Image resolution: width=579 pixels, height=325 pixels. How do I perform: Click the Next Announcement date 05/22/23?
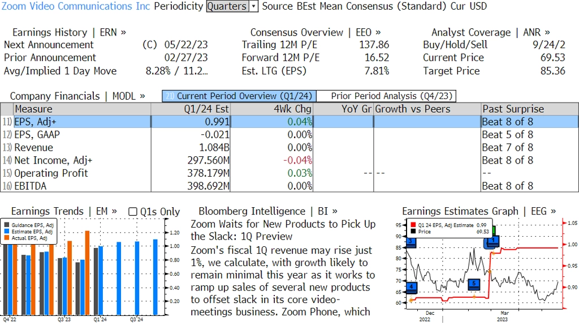[186, 45]
